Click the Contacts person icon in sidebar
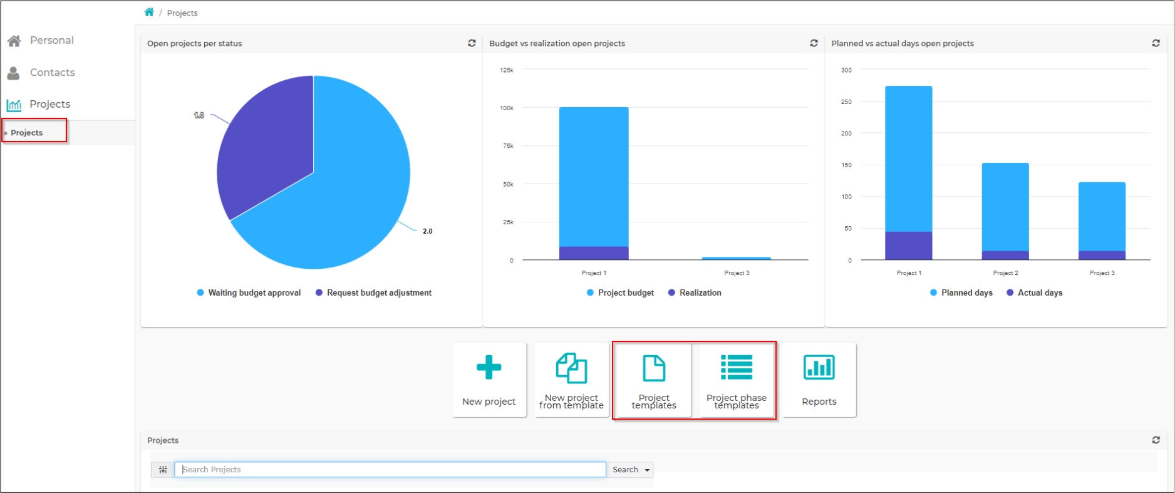The height and width of the screenshot is (493, 1175). tap(13, 73)
